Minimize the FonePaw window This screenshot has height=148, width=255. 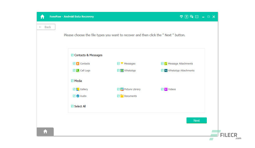point(203,17)
